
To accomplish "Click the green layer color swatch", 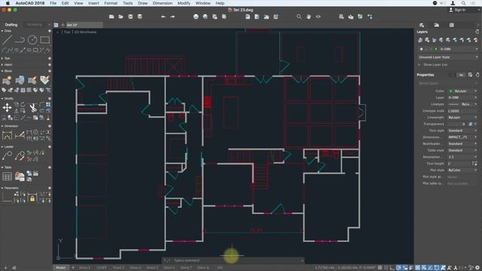I will click(x=436, y=49).
